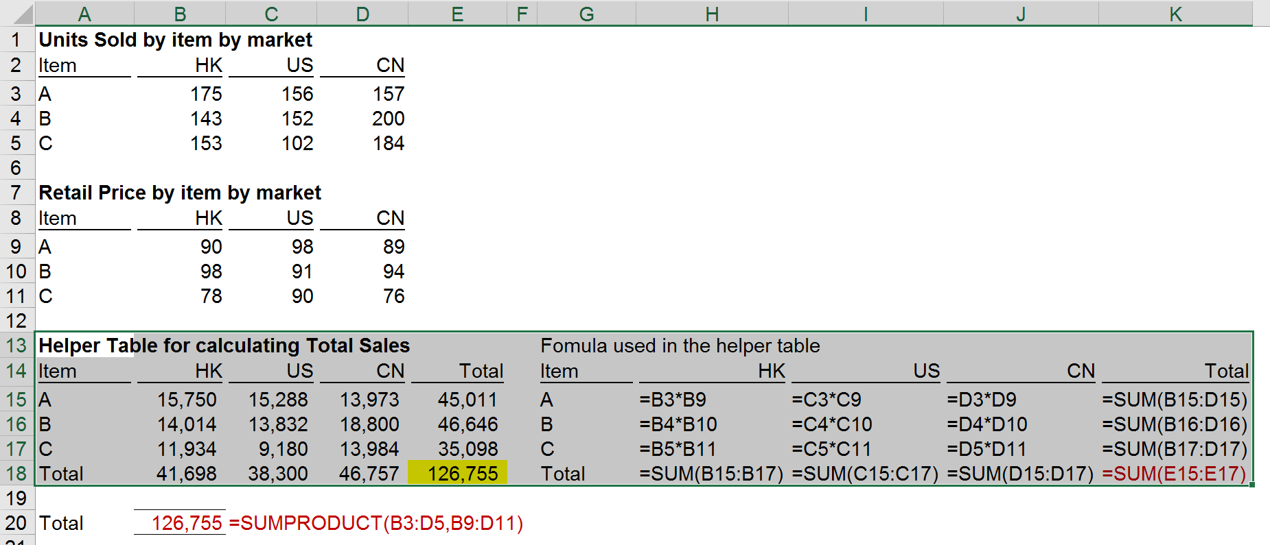Click row 13 header number
1270x545 pixels.
[16, 346]
